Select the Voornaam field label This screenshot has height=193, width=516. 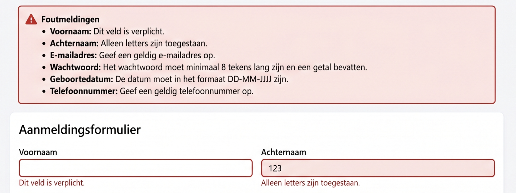coord(38,153)
